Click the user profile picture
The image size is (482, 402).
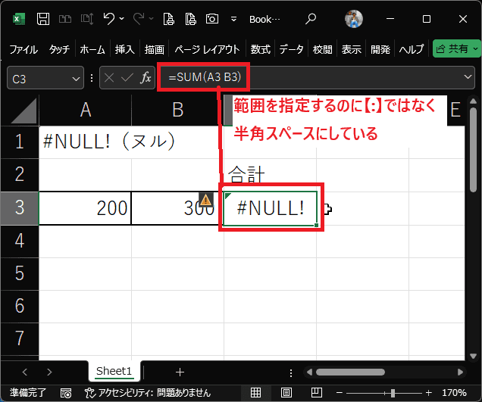[x=354, y=18]
